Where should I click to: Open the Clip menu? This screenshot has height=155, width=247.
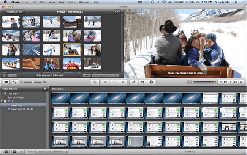pos(43,2)
